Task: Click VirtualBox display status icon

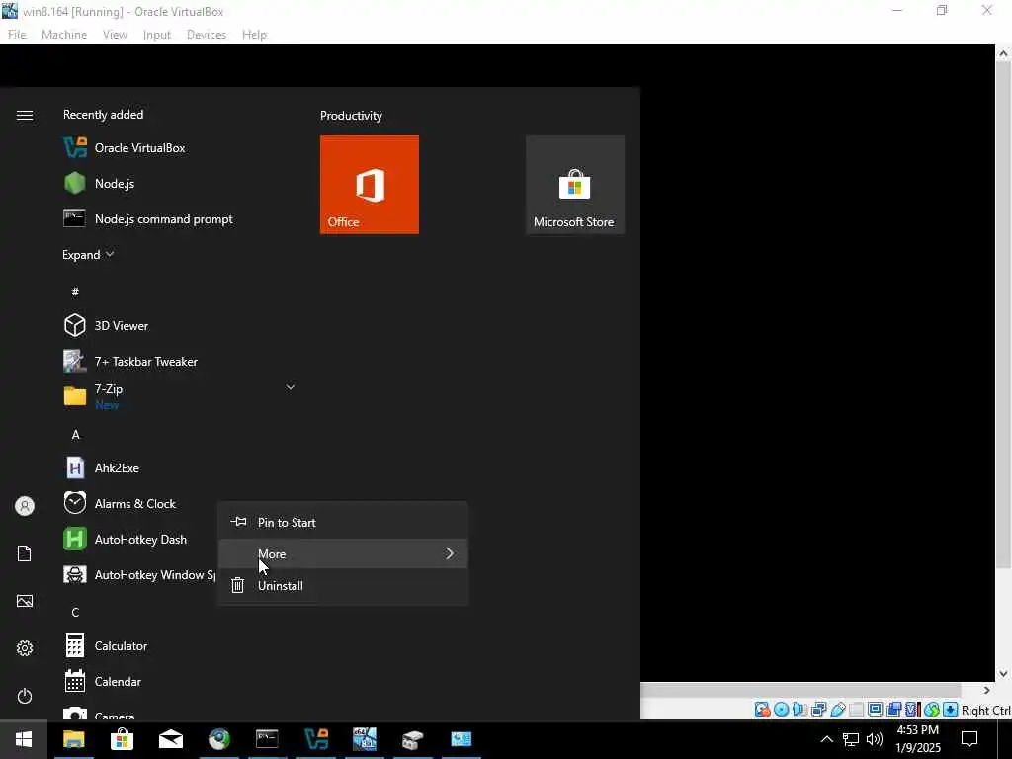Action: [876, 710]
